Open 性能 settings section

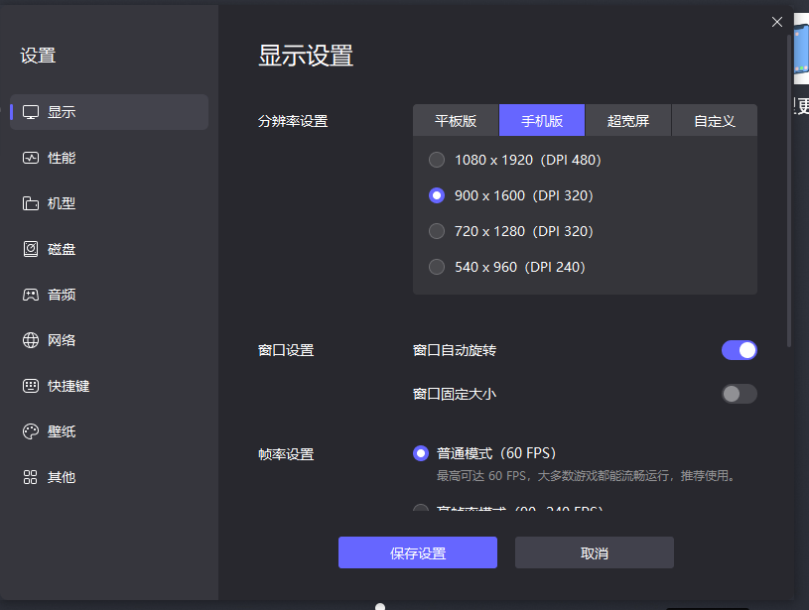click(109, 158)
